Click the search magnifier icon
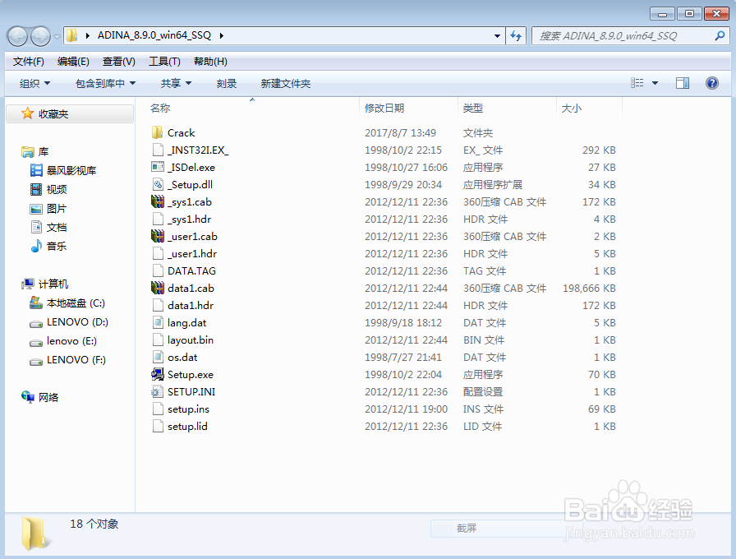736x559 pixels. tap(720, 35)
